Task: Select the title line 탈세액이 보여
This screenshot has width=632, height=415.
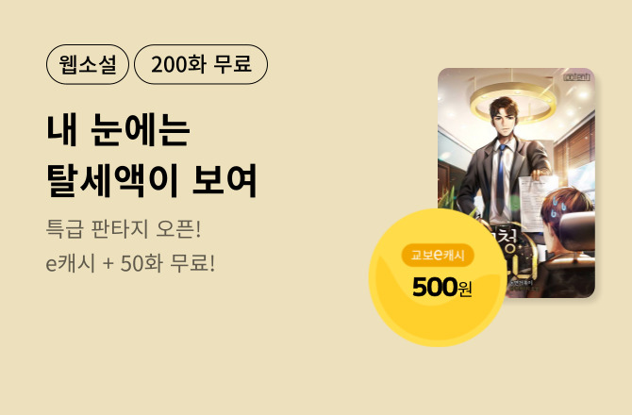Action: 152,180
